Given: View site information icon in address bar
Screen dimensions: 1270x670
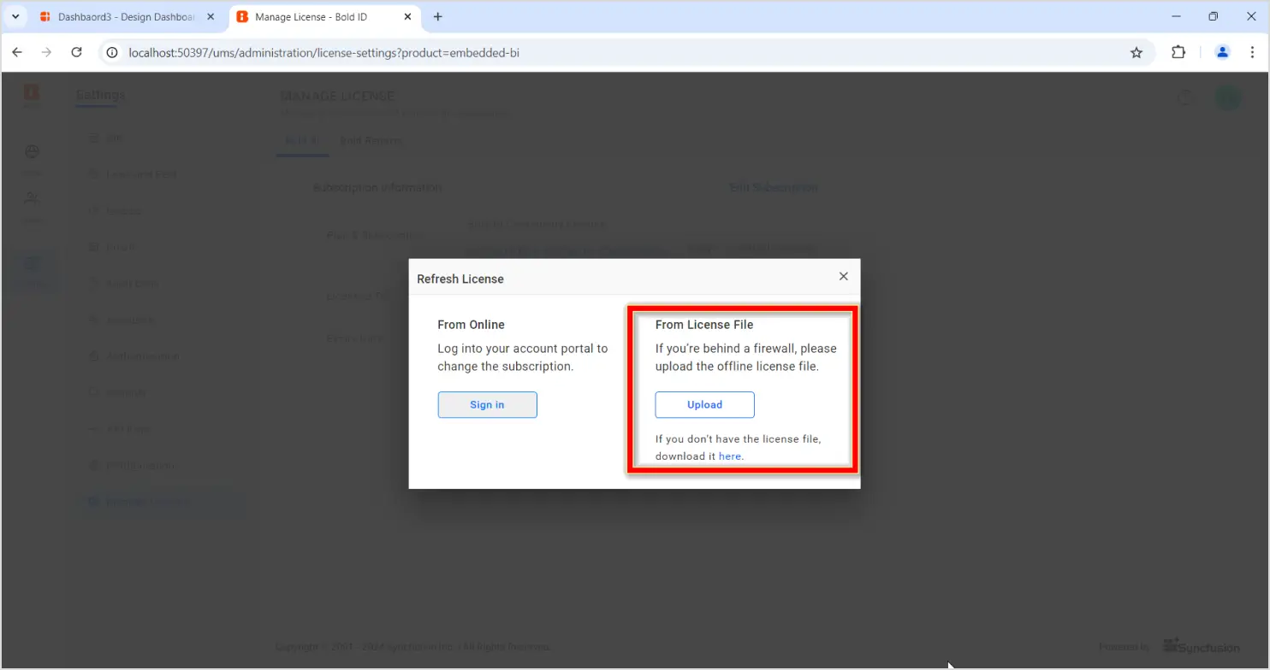Looking at the screenshot, I should (x=111, y=53).
